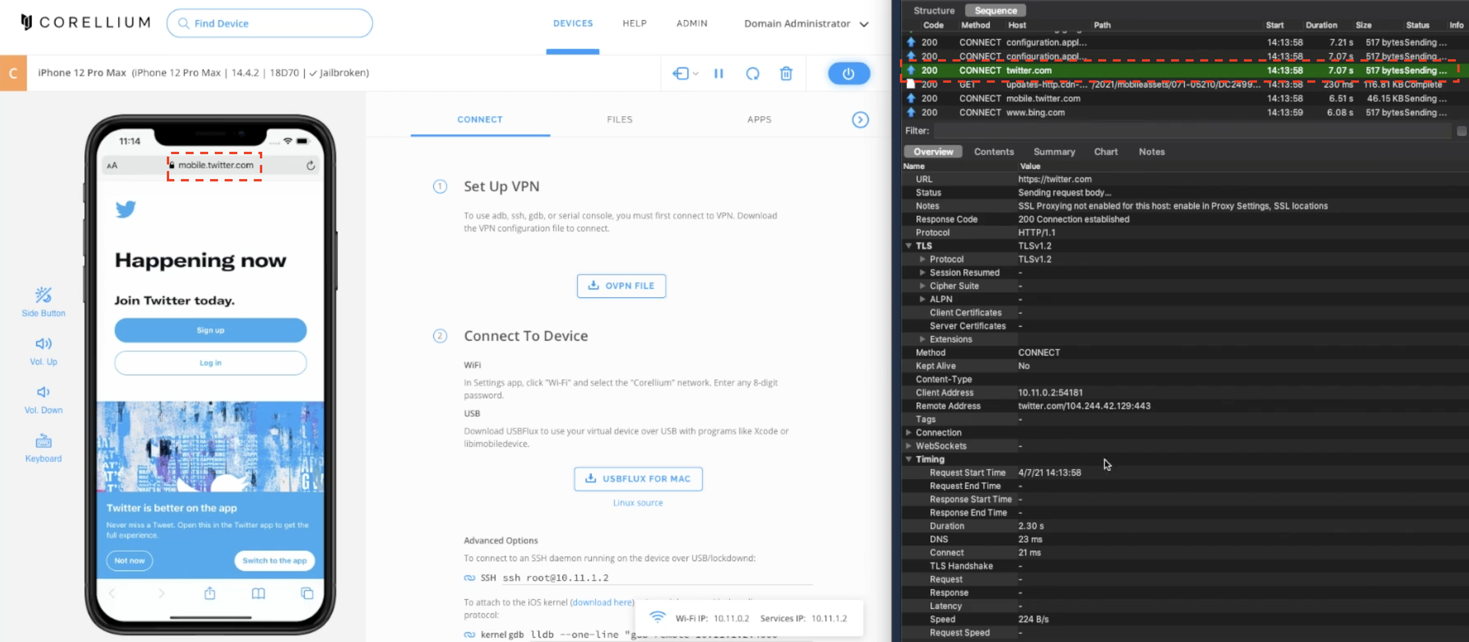Tap Safari back arrow
Screen dimensions: 1469x642
coord(112,594)
